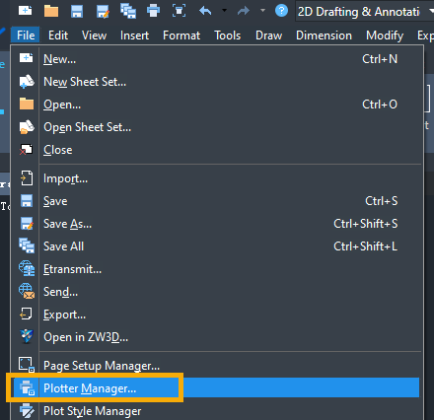Image resolution: width=434 pixels, height=420 pixels.
Task: Open the Edit menu
Action: click(x=58, y=35)
